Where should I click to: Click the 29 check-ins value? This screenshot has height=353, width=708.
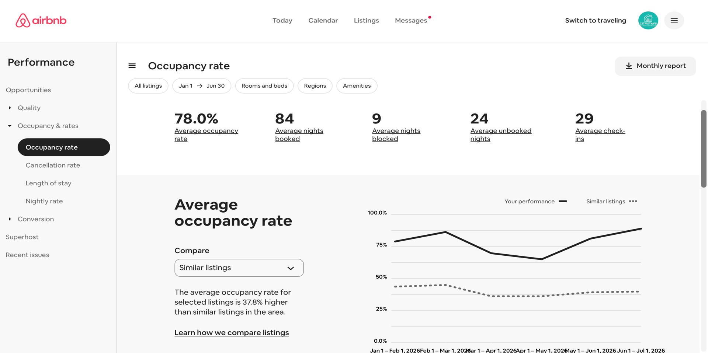tap(584, 119)
